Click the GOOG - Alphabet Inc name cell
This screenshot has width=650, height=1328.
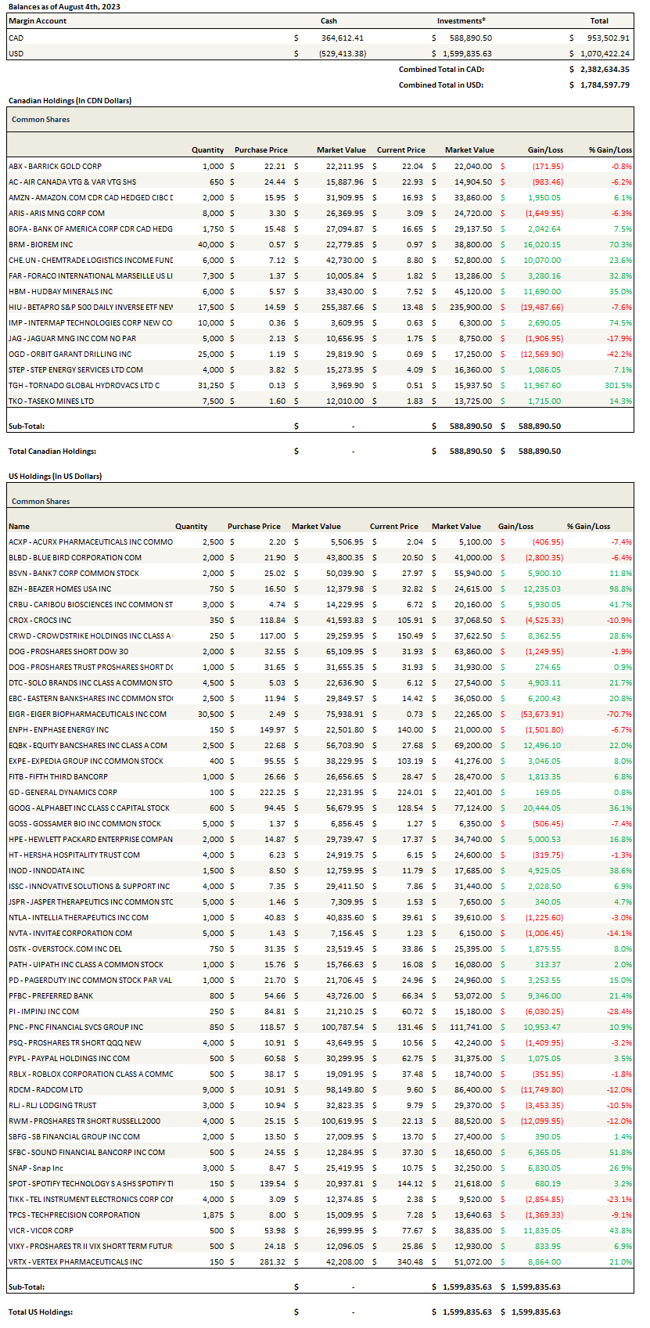tap(89, 808)
